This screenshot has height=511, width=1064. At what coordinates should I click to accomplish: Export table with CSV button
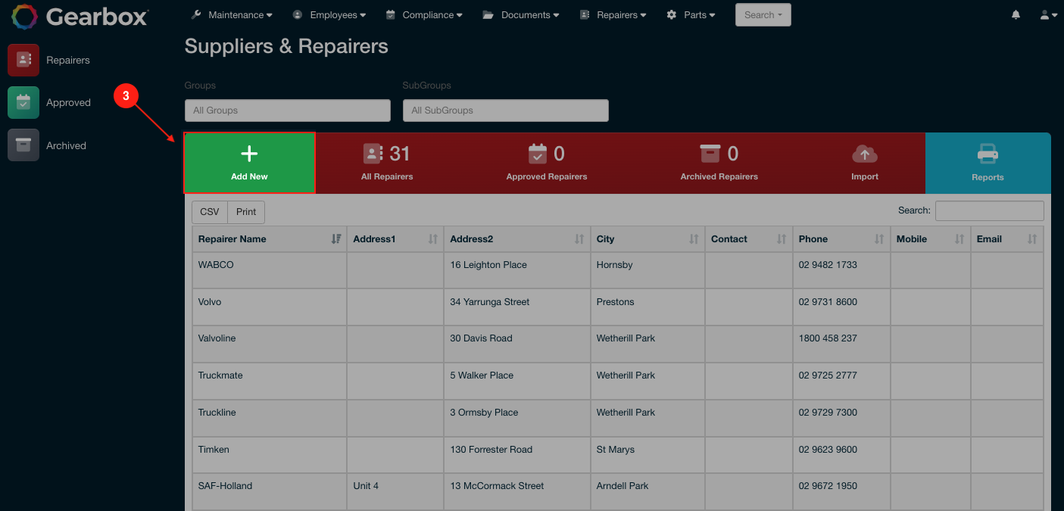210,212
